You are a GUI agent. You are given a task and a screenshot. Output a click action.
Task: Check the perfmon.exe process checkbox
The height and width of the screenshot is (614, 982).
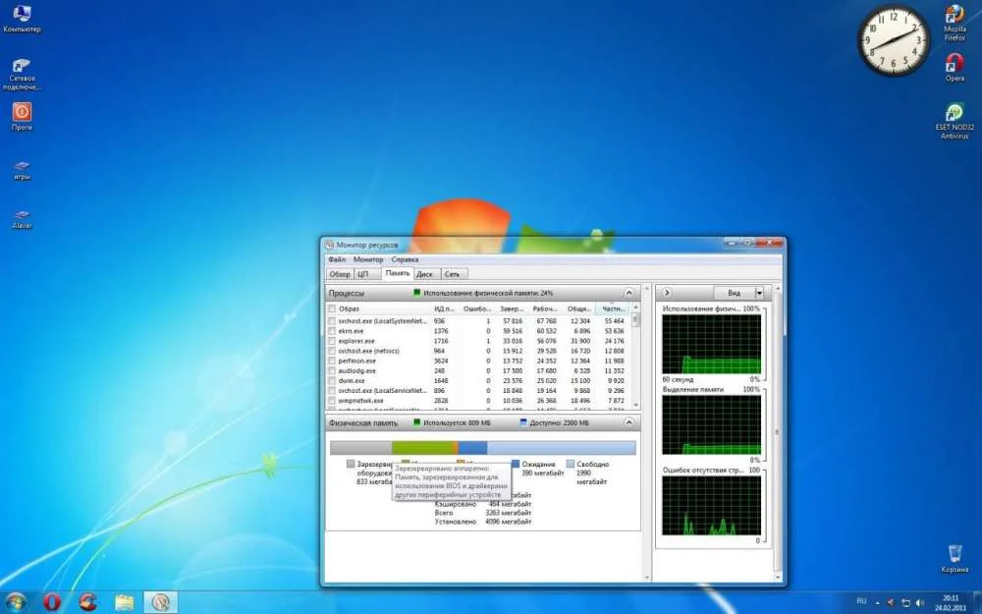coord(332,361)
